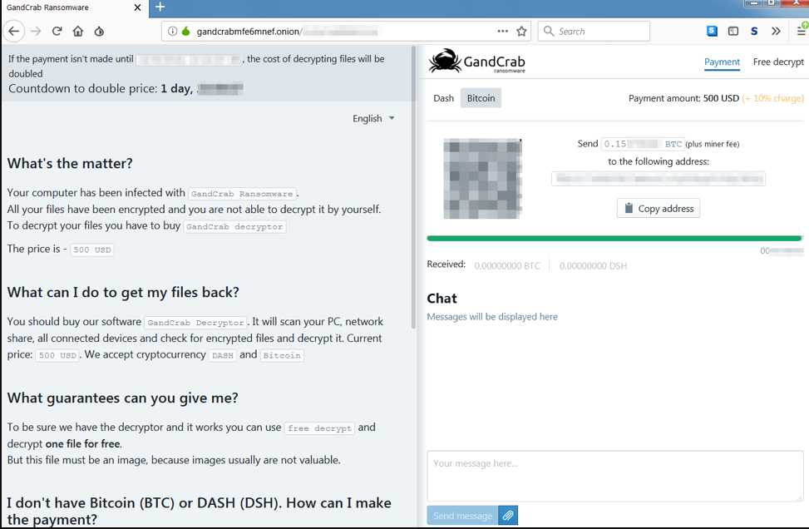Reload the current page
The width and height of the screenshot is (809, 529).
click(57, 32)
